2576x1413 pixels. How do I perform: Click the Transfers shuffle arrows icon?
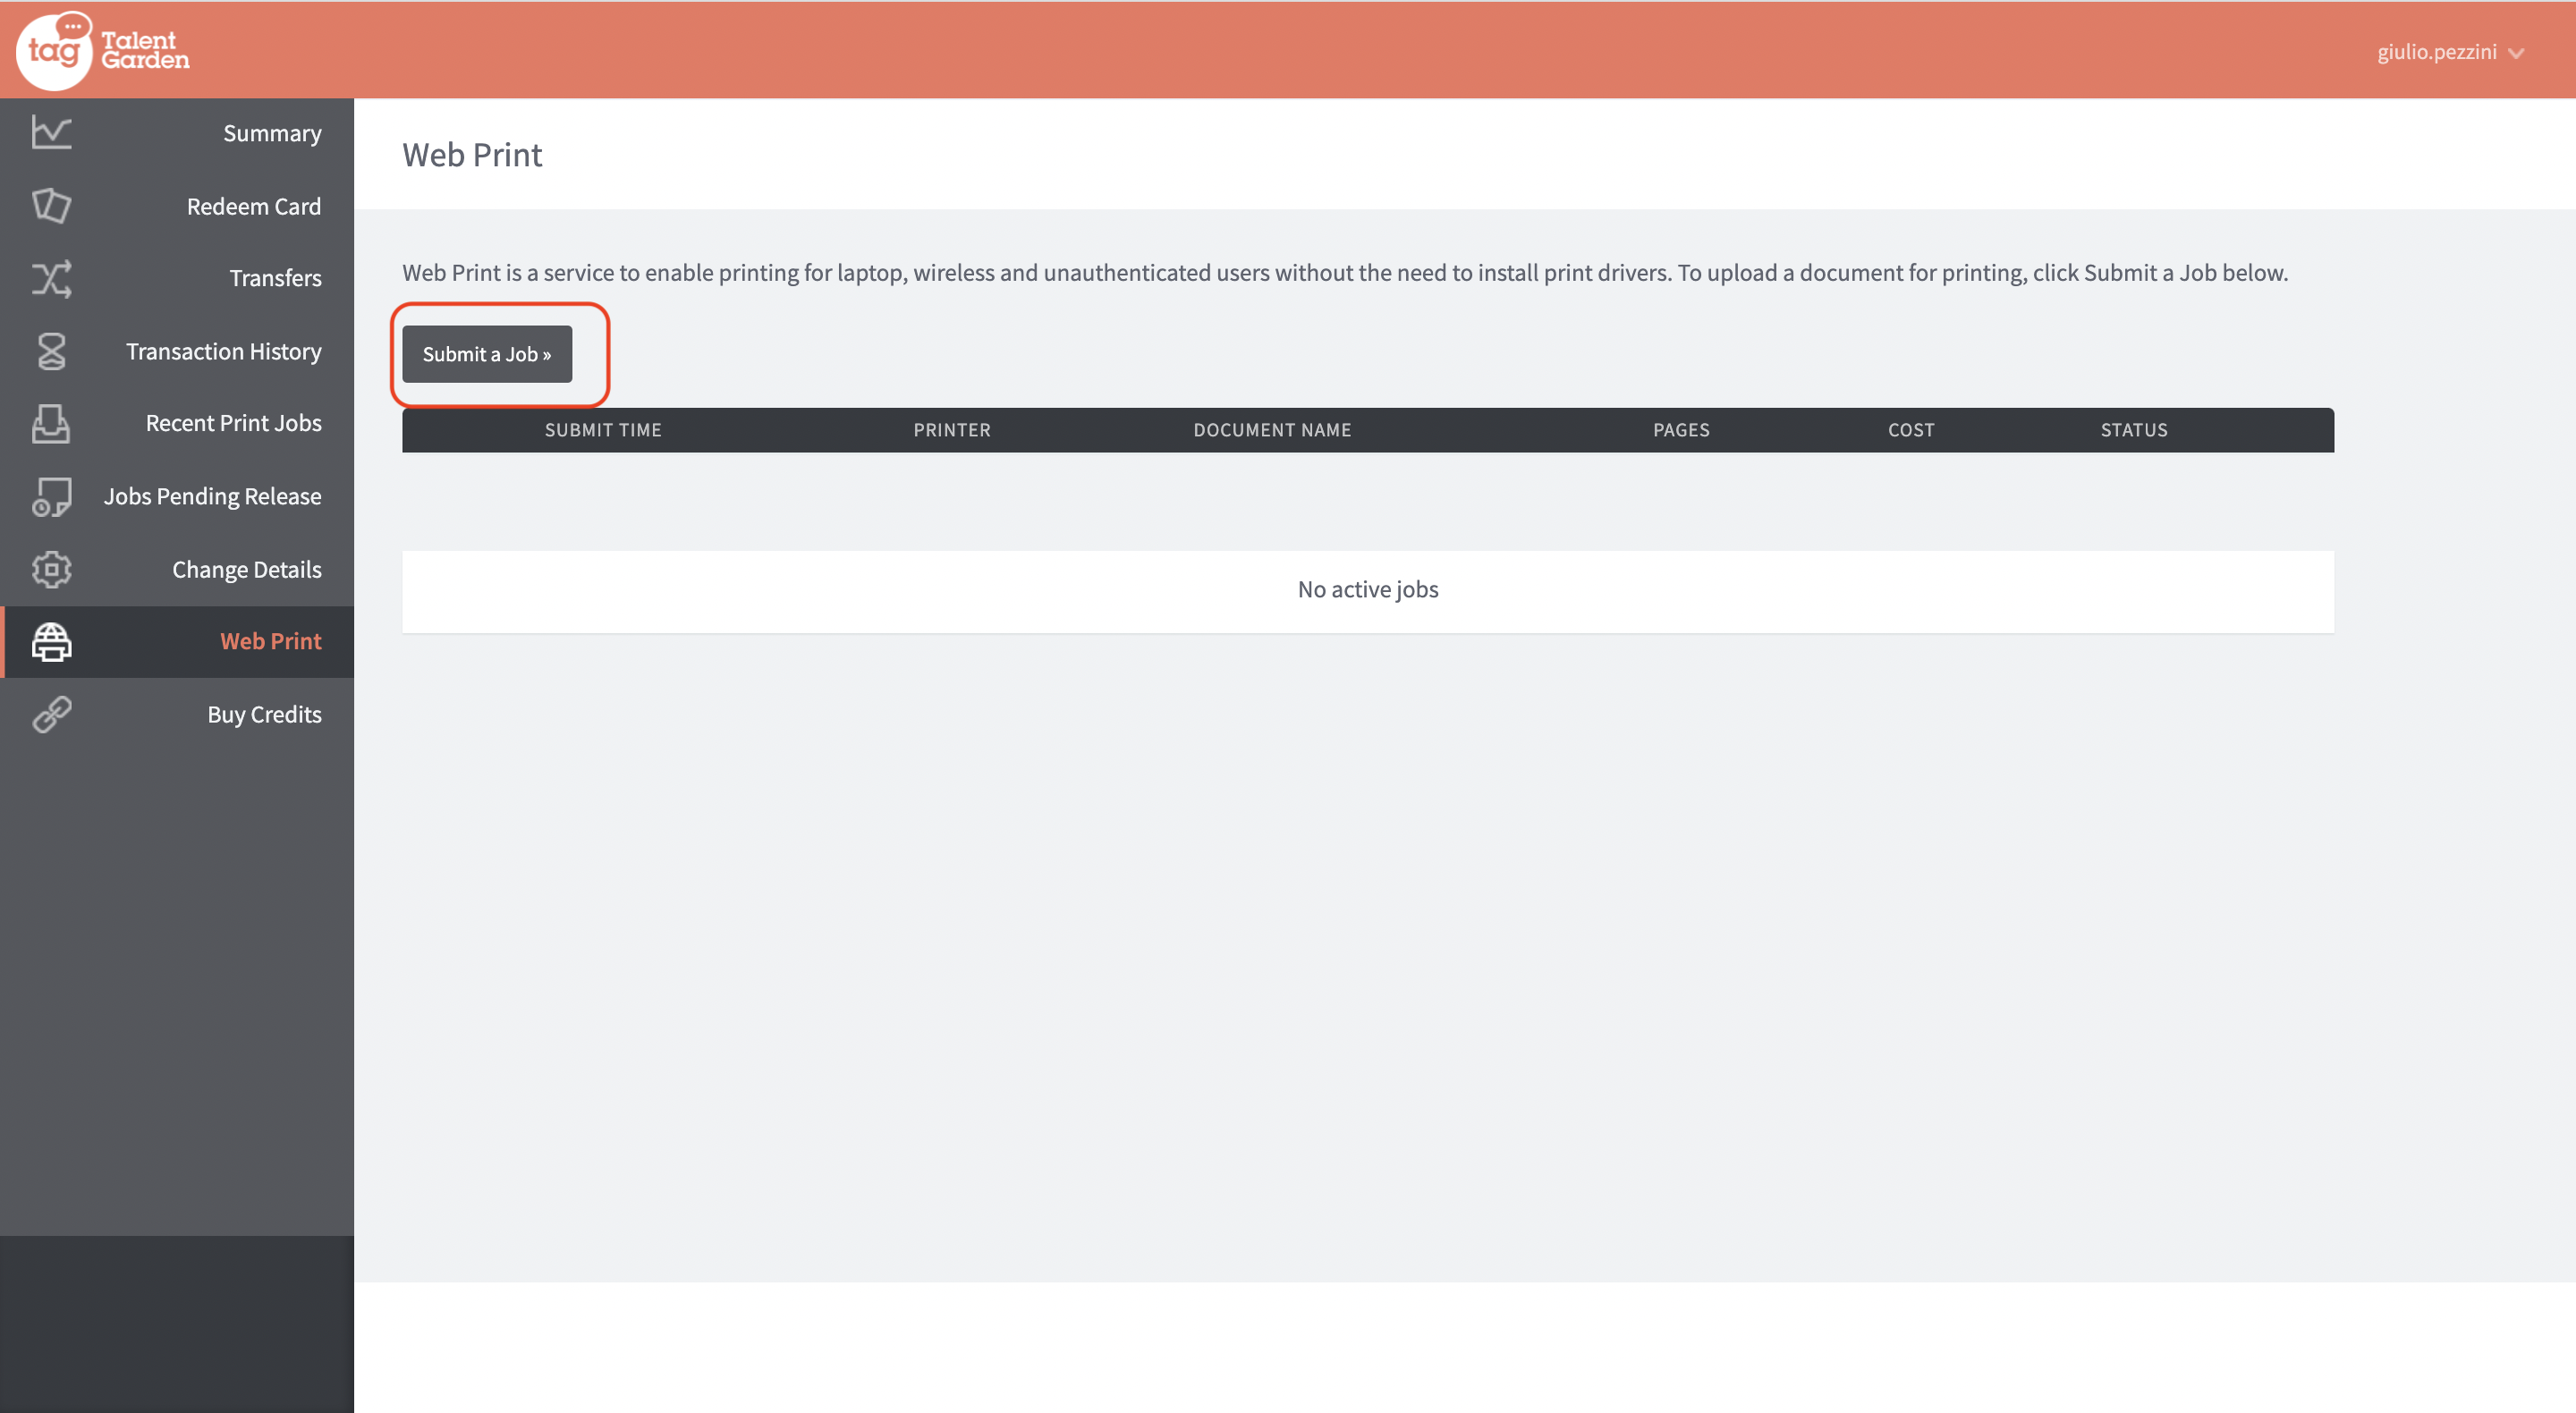coord(51,278)
